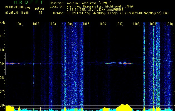Select the 0.9 kHz axis label
This screenshot has width=175, height=111.
[2, 64]
